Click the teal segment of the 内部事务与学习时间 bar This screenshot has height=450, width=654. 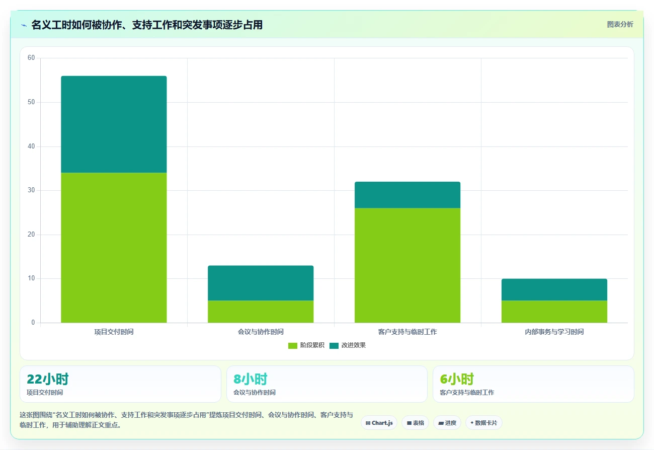pyautogui.click(x=554, y=289)
